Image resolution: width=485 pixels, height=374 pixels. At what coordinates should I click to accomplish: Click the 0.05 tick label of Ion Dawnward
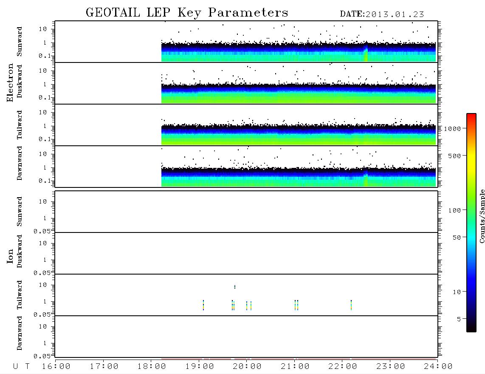pos(42,356)
